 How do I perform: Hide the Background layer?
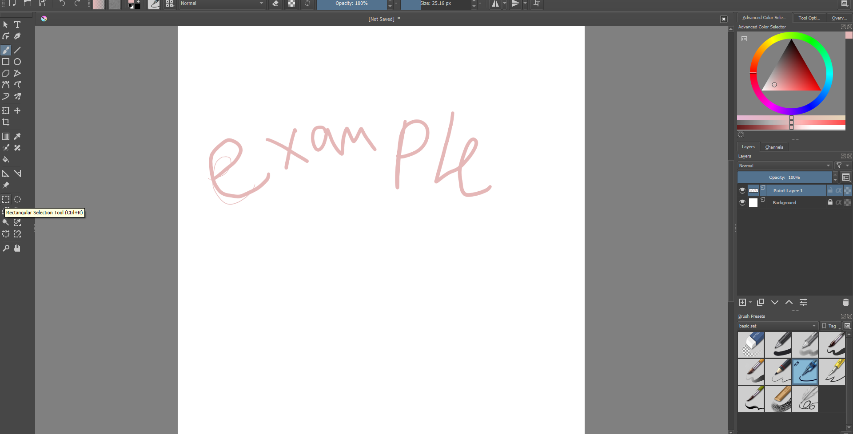tap(742, 202)
